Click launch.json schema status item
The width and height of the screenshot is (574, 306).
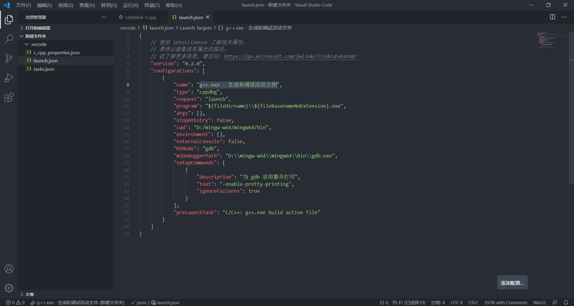tap(165, 302)
